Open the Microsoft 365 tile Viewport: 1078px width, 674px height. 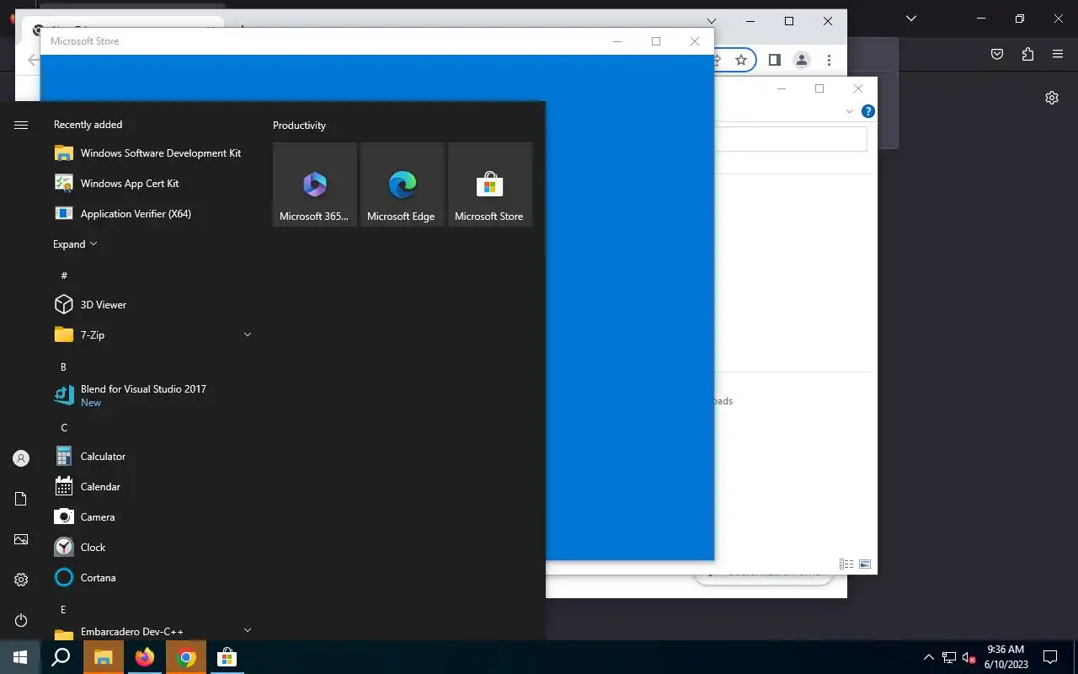[x=315, y=184]
